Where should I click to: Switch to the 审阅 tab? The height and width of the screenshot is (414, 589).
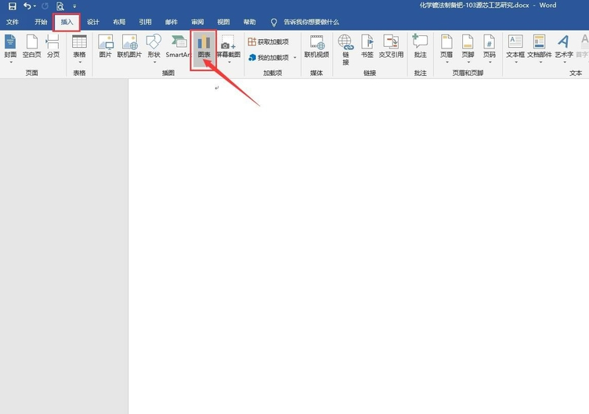click(197, 22)
